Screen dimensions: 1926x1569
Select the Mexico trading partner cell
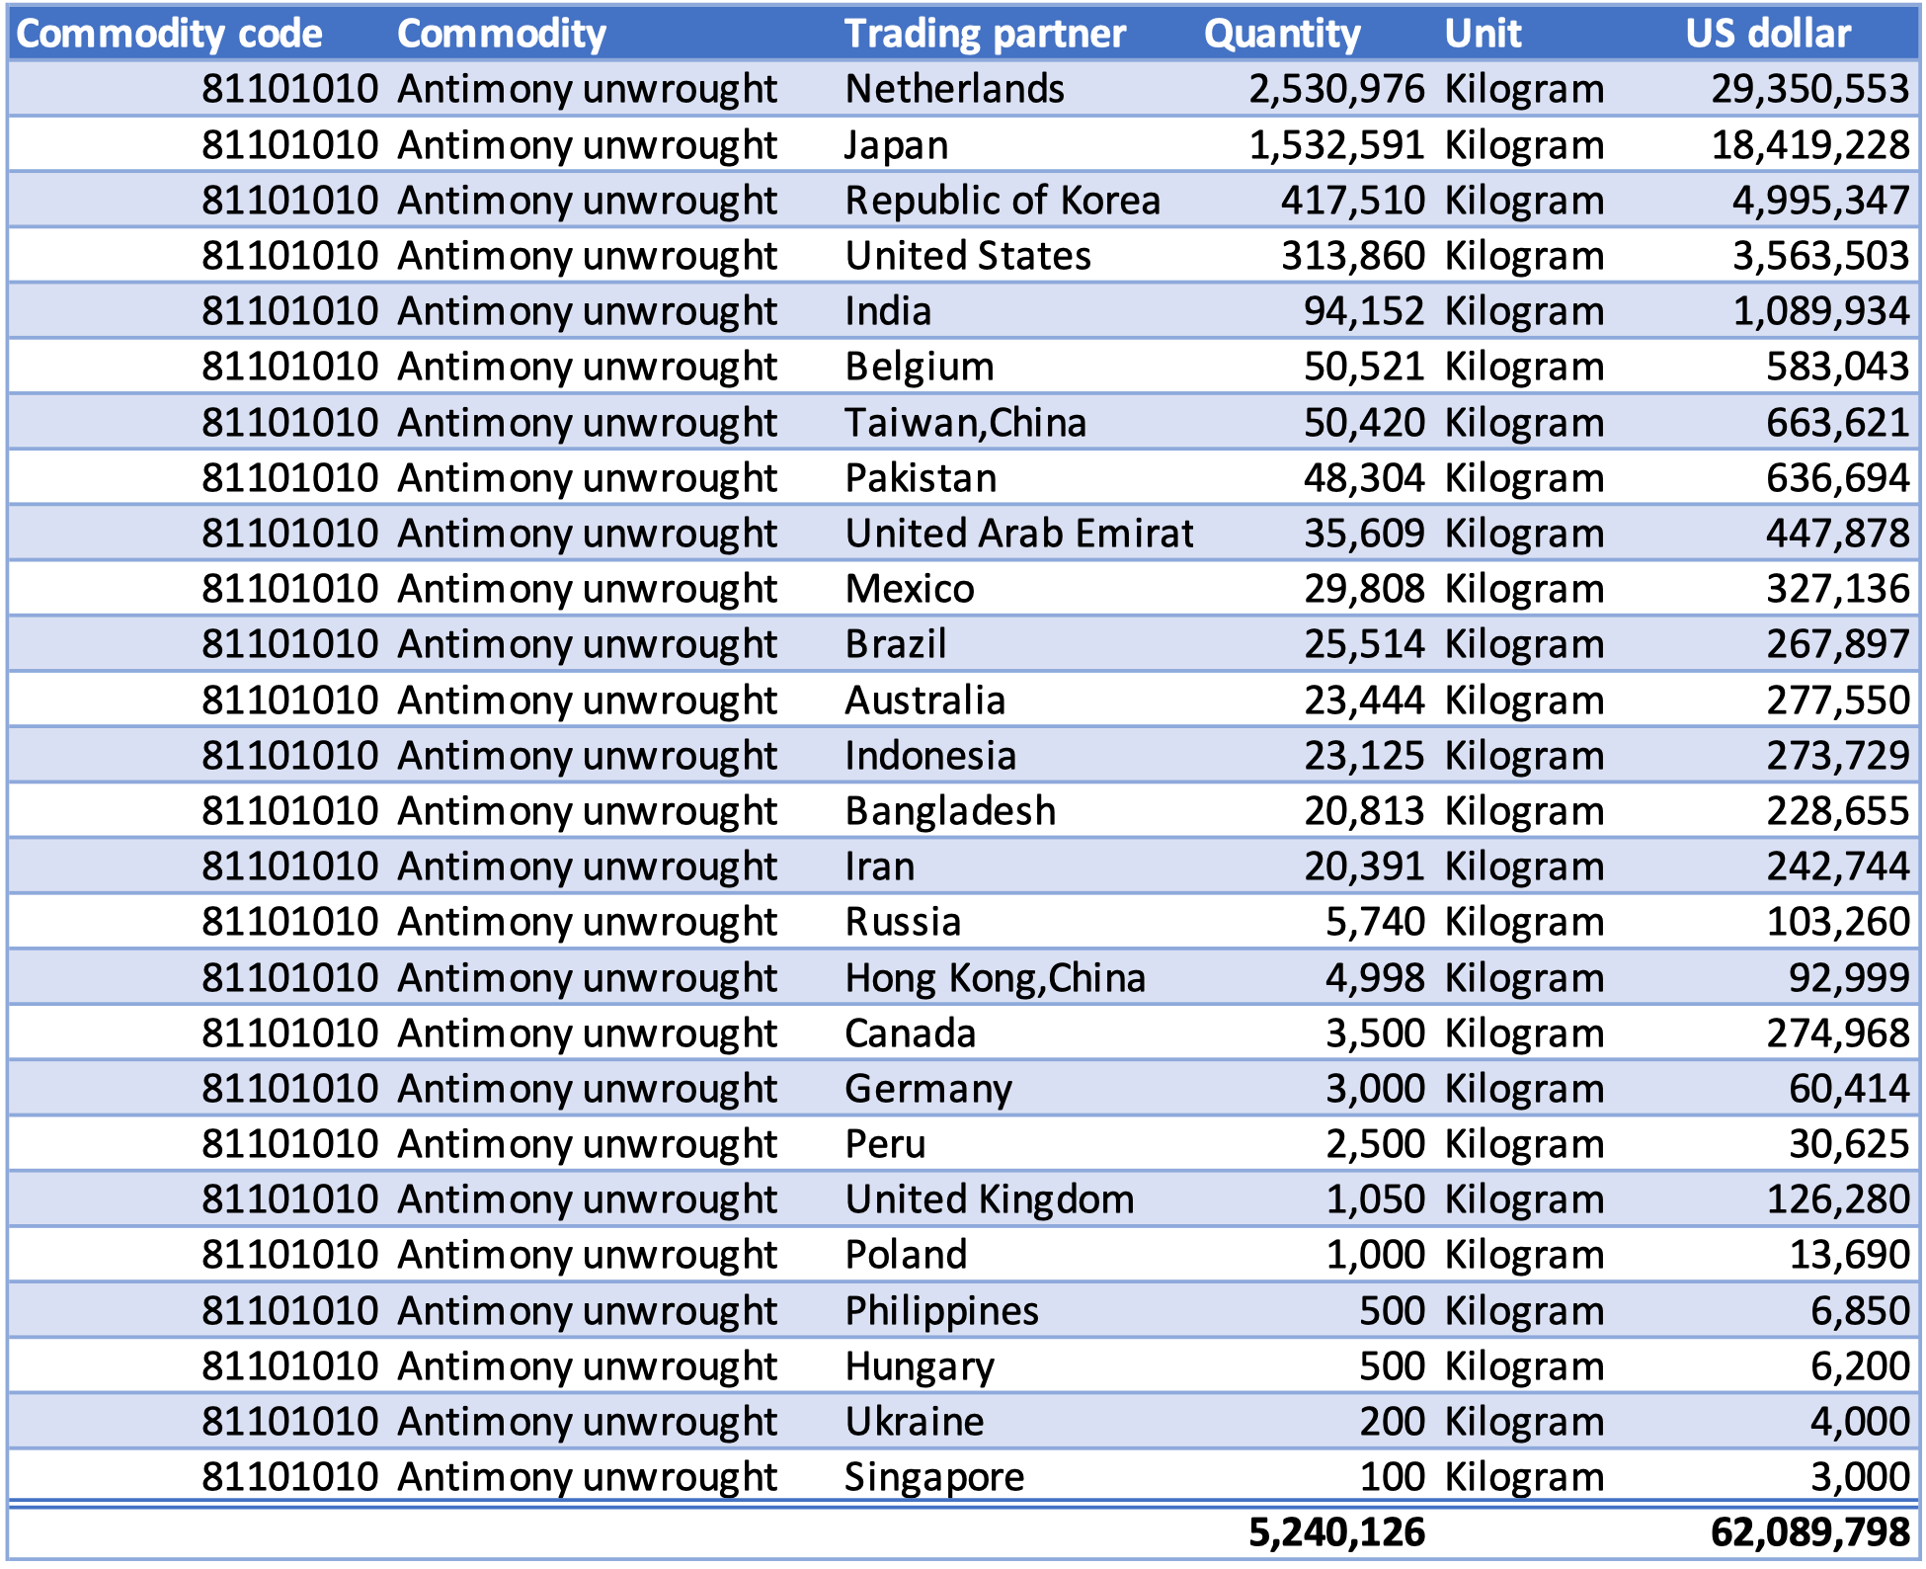tap(910, 589)
